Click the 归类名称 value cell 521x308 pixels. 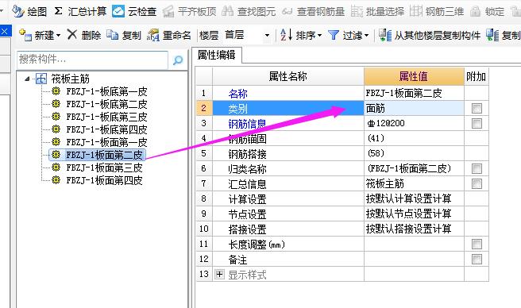(414, 169)
